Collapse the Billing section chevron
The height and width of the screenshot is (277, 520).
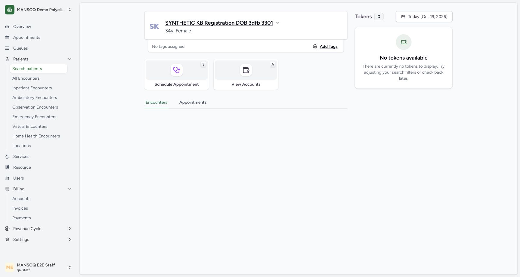tap(70, 189)
